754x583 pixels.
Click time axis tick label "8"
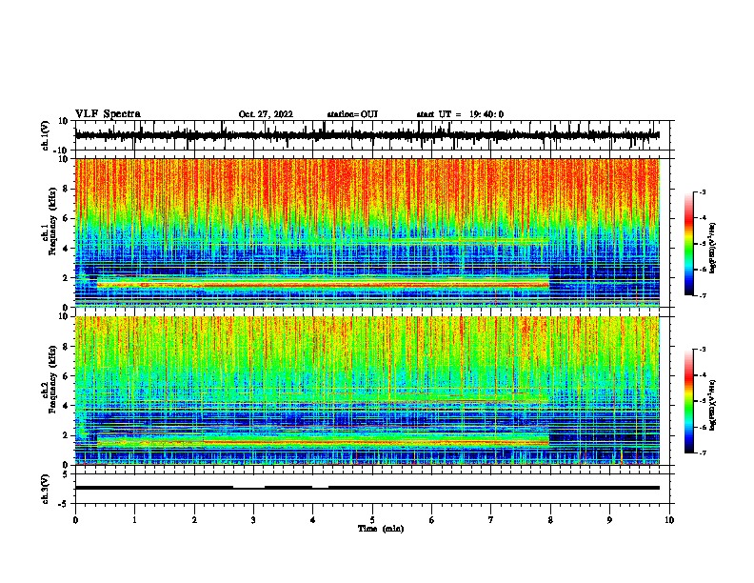(550, 520)
